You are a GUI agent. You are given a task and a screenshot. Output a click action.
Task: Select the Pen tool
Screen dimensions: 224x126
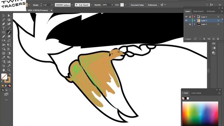click(x=4, y=24)
